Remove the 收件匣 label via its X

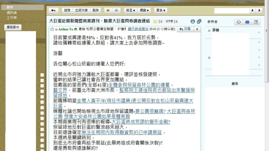(x=176, y=22)
